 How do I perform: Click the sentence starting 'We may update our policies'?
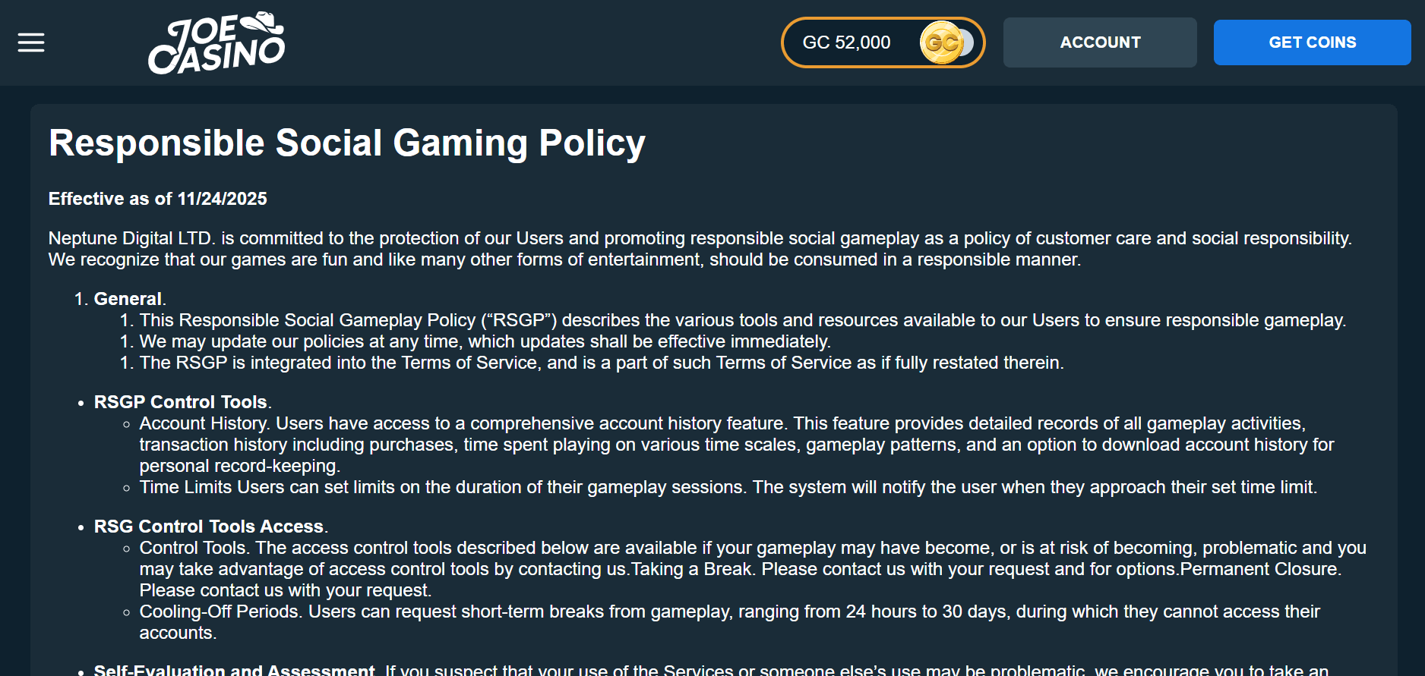[485, 341]
